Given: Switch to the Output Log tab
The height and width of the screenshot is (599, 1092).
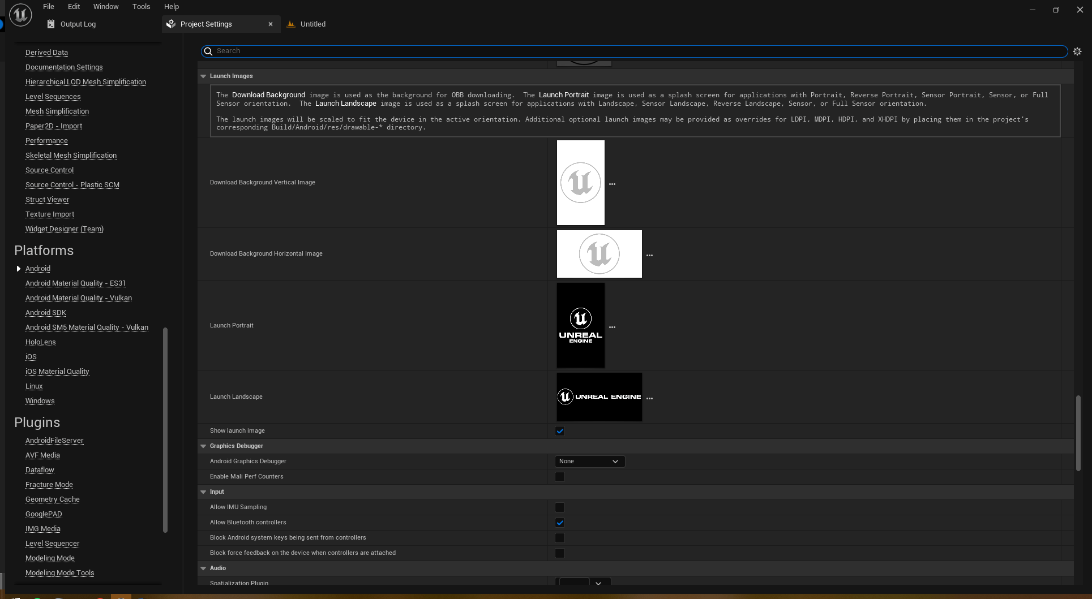Looking at the screenshot, I should 78,24.
